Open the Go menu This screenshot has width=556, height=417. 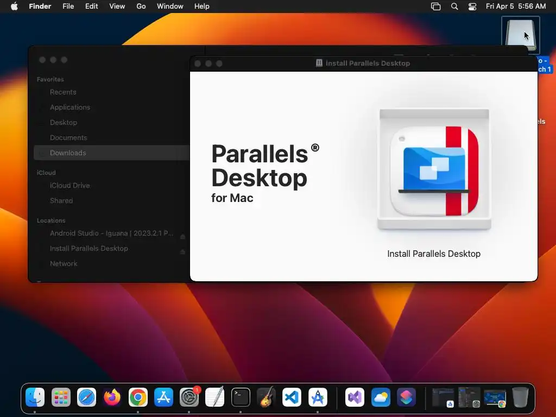[141, 7]
